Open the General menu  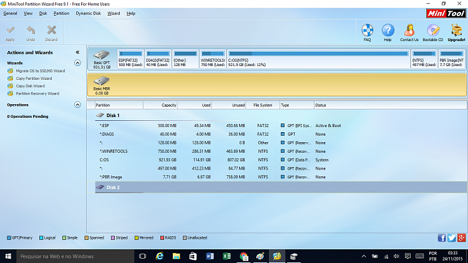coord(10,14)
